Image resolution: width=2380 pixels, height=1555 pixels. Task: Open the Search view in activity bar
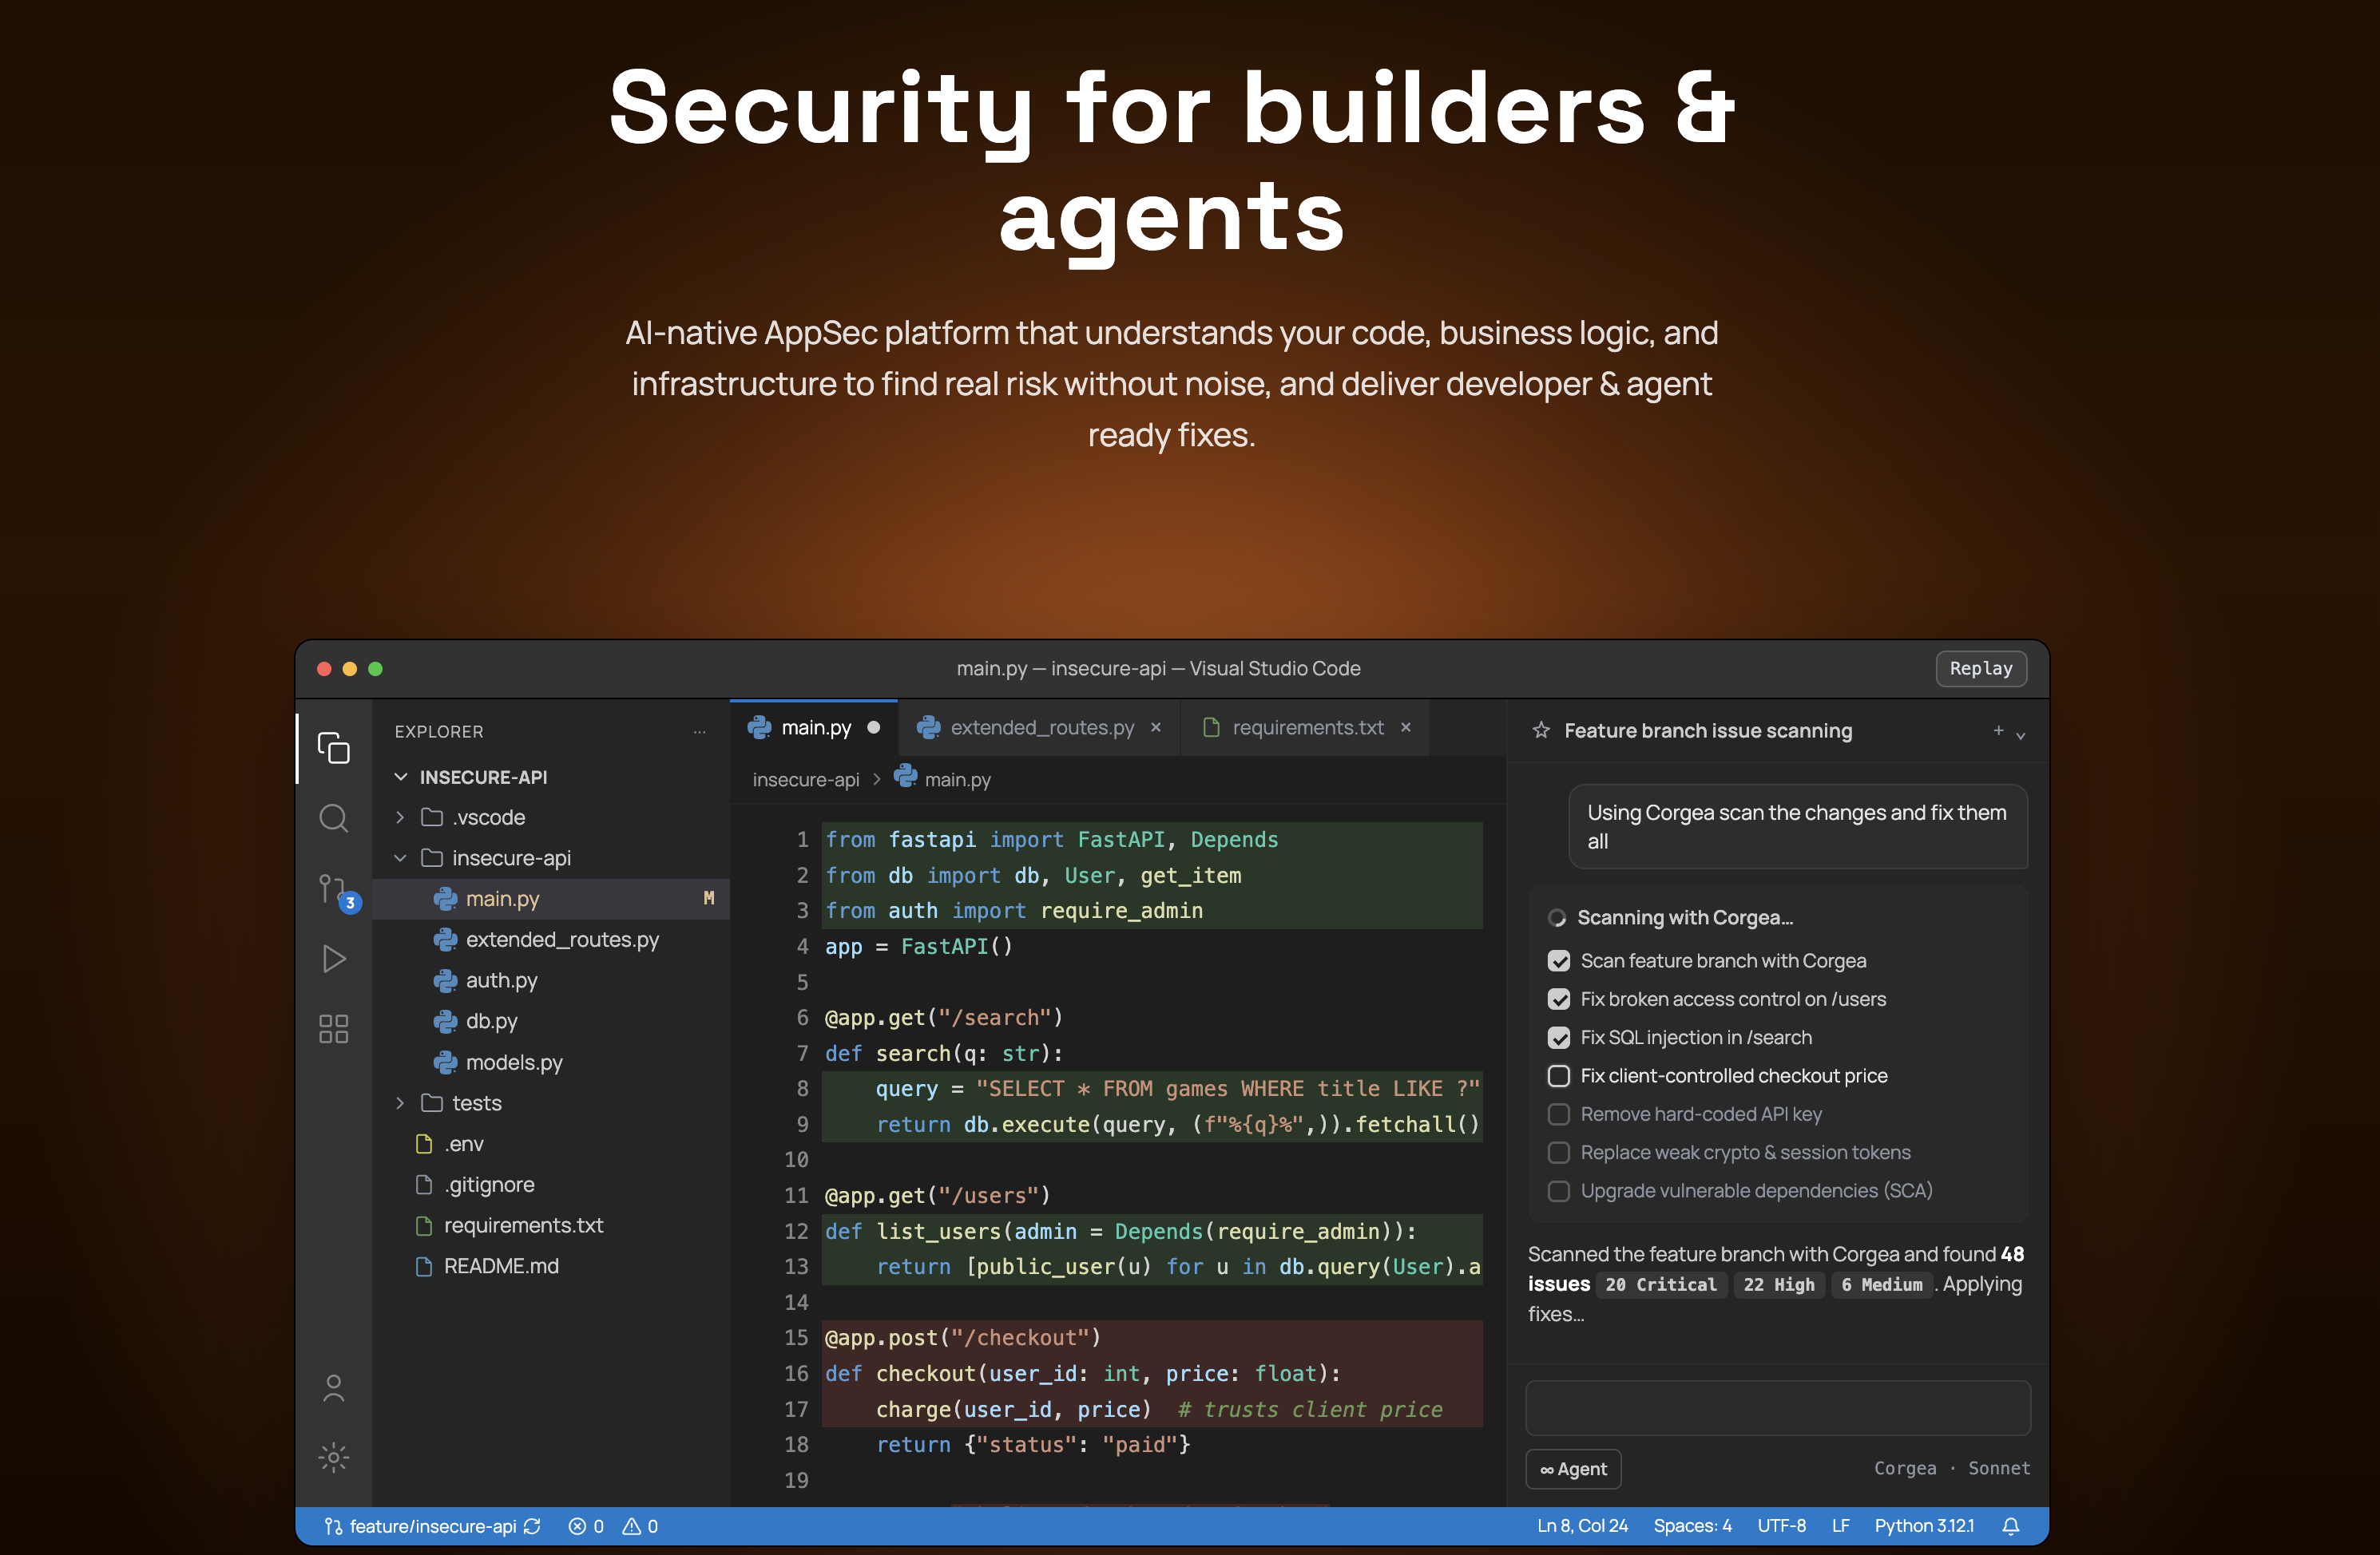333,818
